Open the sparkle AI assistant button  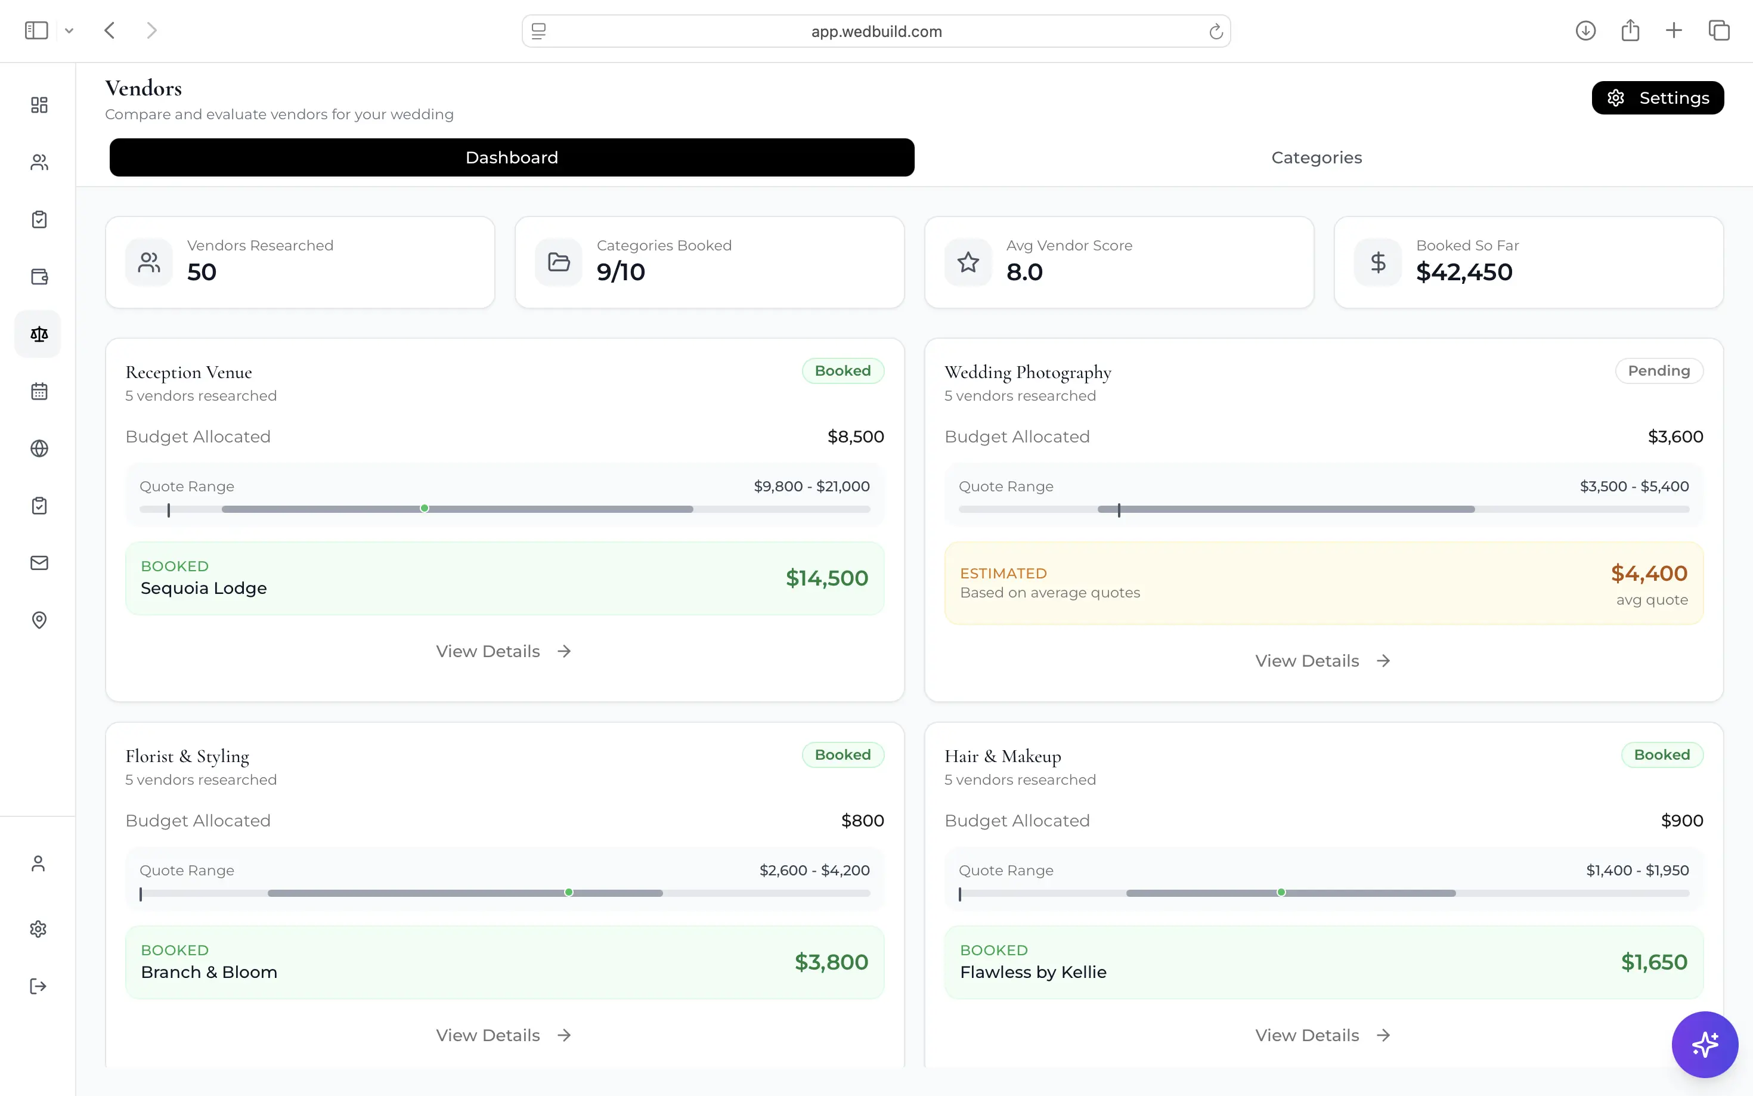[1705, 1045]
